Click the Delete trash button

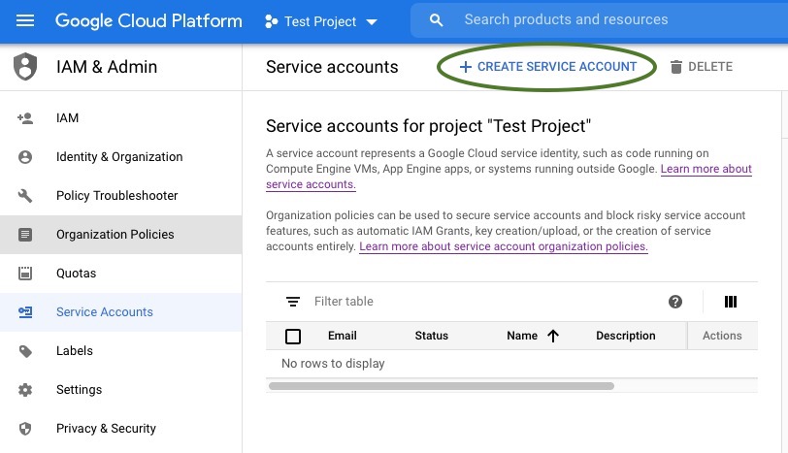[701, 67]
